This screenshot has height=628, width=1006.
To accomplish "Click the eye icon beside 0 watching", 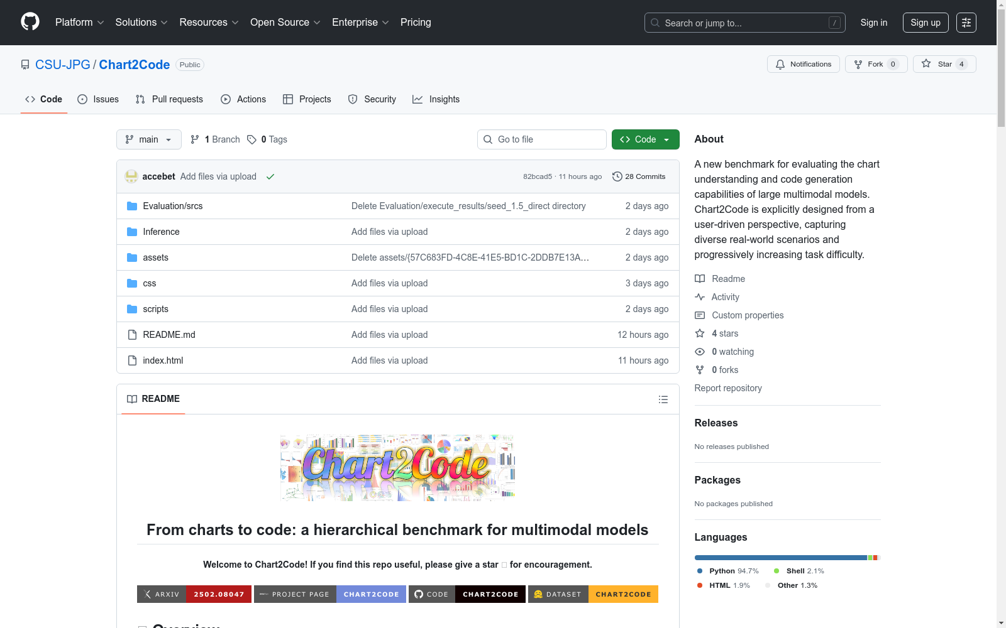I will [x=700, y=352].
